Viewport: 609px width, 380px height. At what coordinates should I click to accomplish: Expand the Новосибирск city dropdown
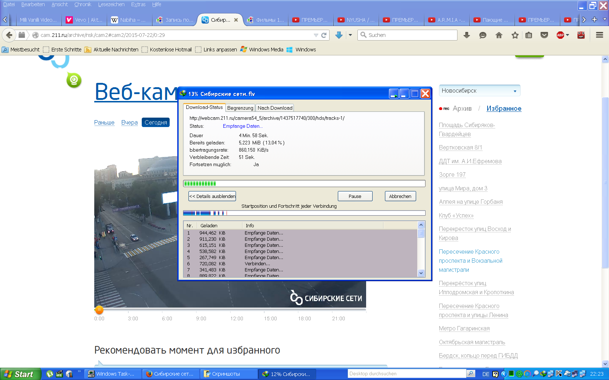(479, 90)
